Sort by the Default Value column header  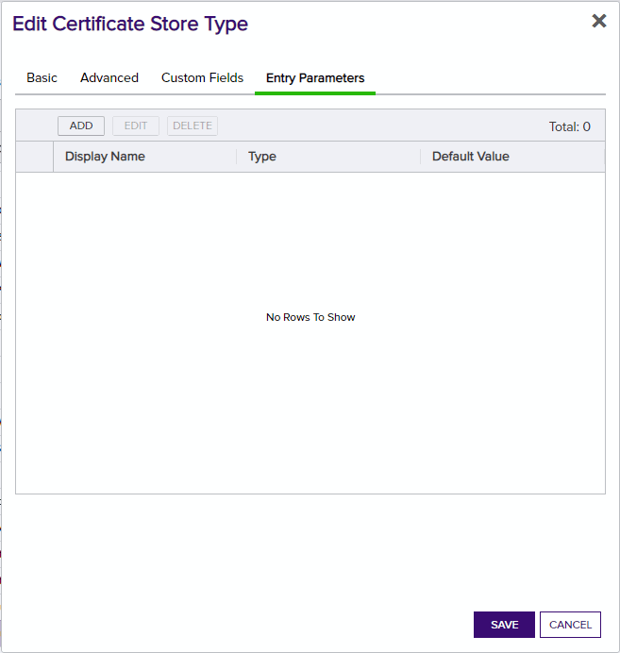512,157
